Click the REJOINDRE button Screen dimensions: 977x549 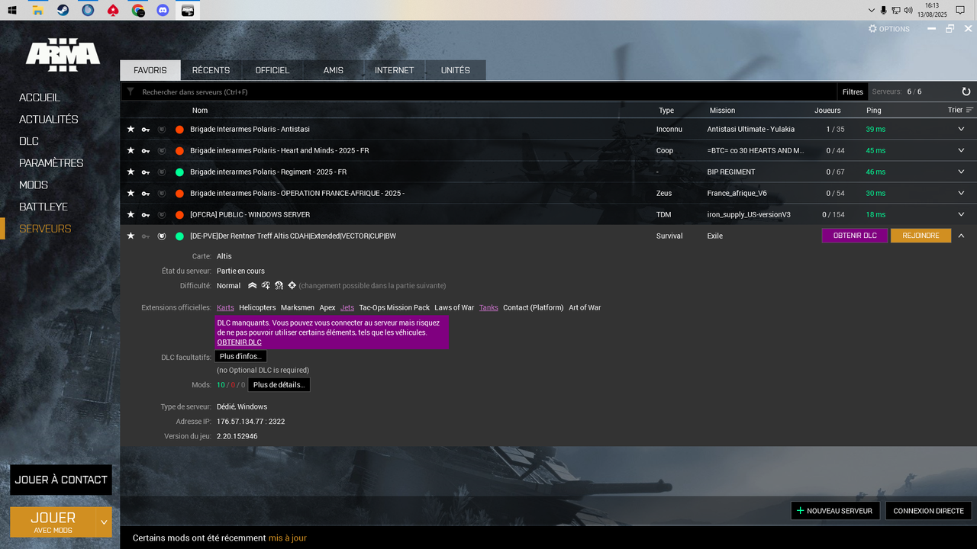[x=921, y=236]
